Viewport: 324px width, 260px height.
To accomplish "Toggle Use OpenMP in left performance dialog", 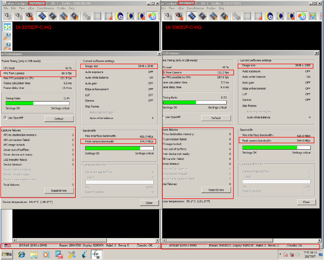I will [5, 118].
